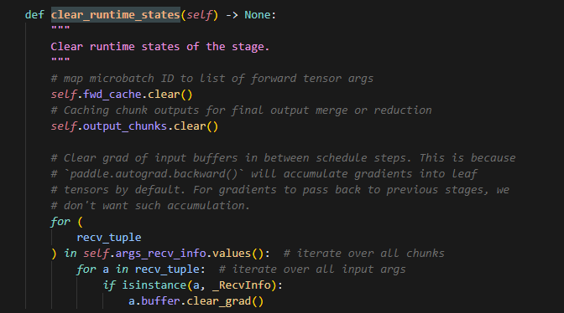Click the outer for keyword
Screen dimensions: 564x313
tap(60, 222)
